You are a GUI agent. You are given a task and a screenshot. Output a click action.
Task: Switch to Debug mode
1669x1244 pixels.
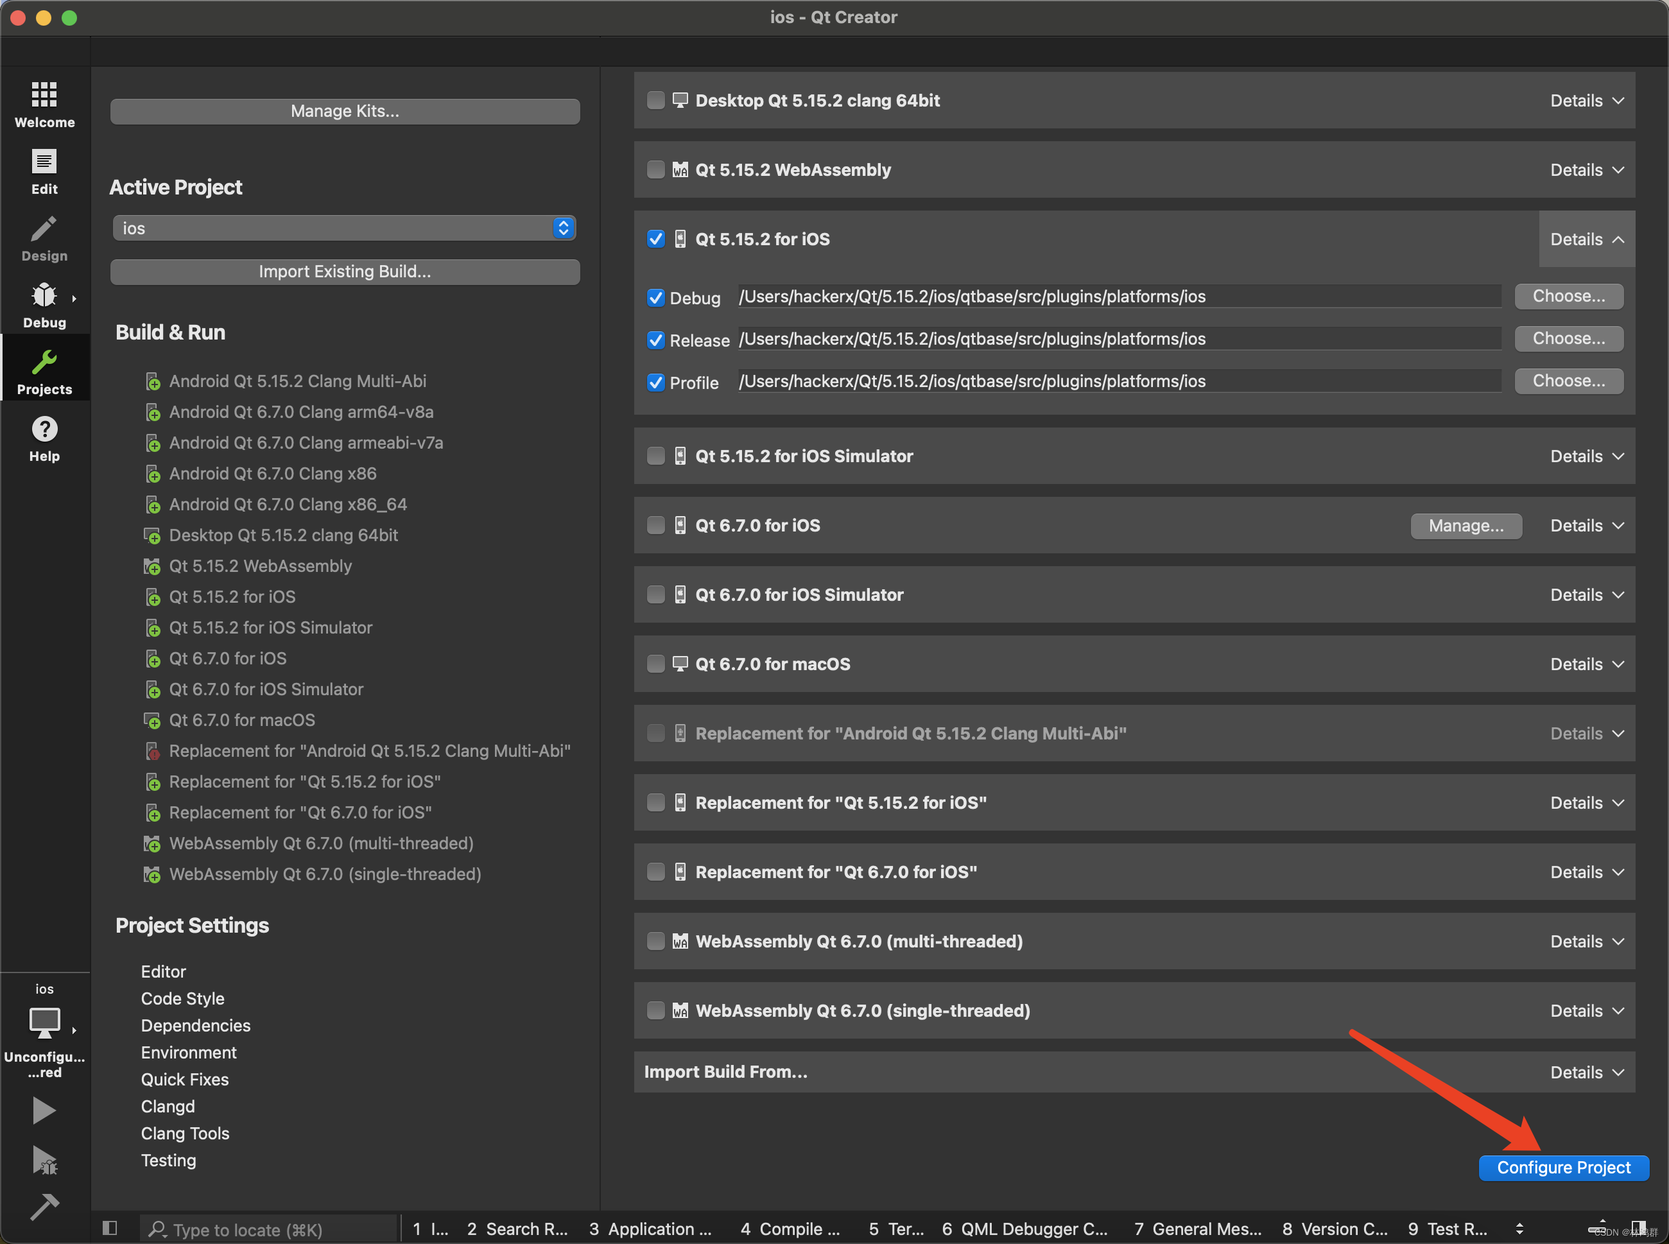pos(44,305)
